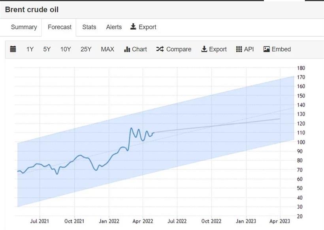Show MAX historical range
The image size is (324, 230).
[x=107, y=49]
